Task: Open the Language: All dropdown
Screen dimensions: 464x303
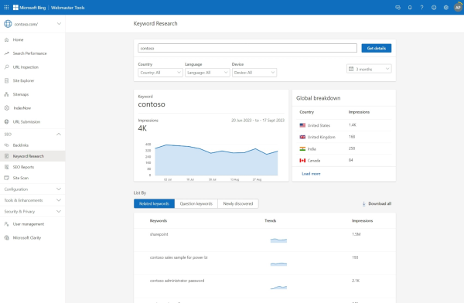Action: click(x=207, y=73)
